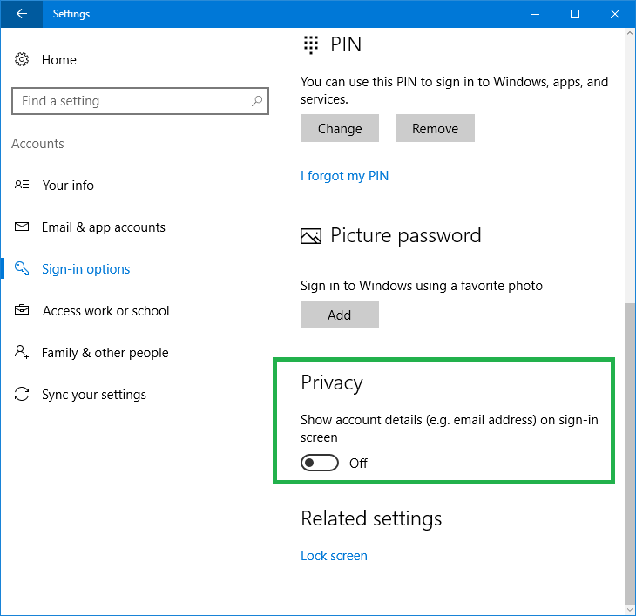This screenshot has height=616, width=636.
Task: Click the Sign-in options key icon
Action: coord(22,268)
